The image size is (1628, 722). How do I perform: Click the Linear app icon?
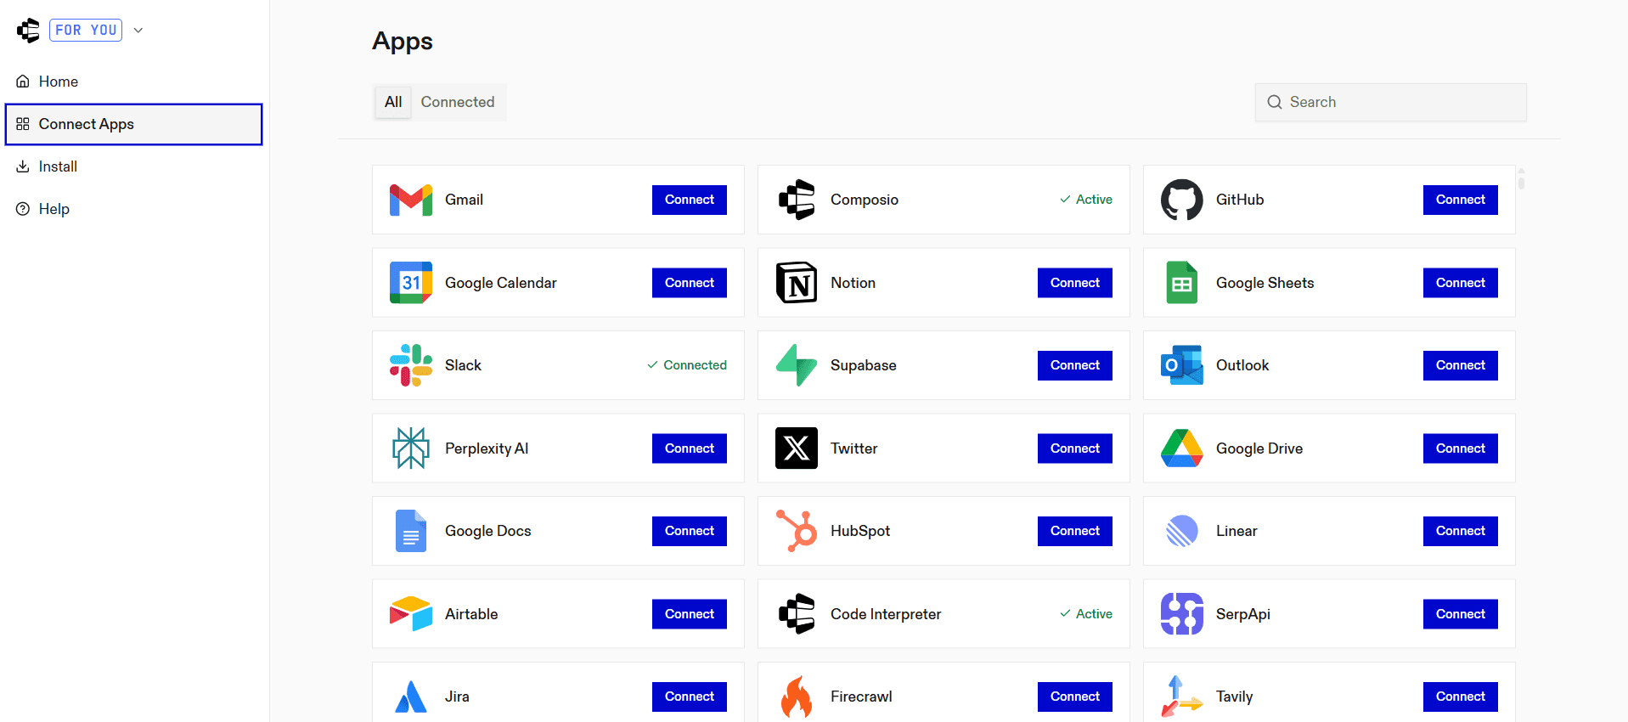pos(1182,531)
